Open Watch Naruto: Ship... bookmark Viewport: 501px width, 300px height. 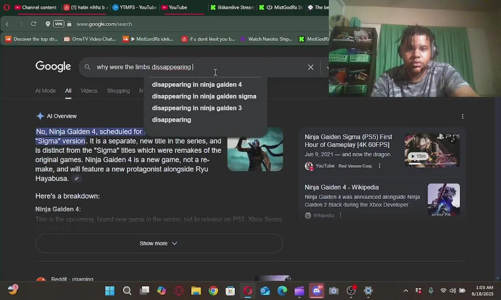tap(267, 39)
